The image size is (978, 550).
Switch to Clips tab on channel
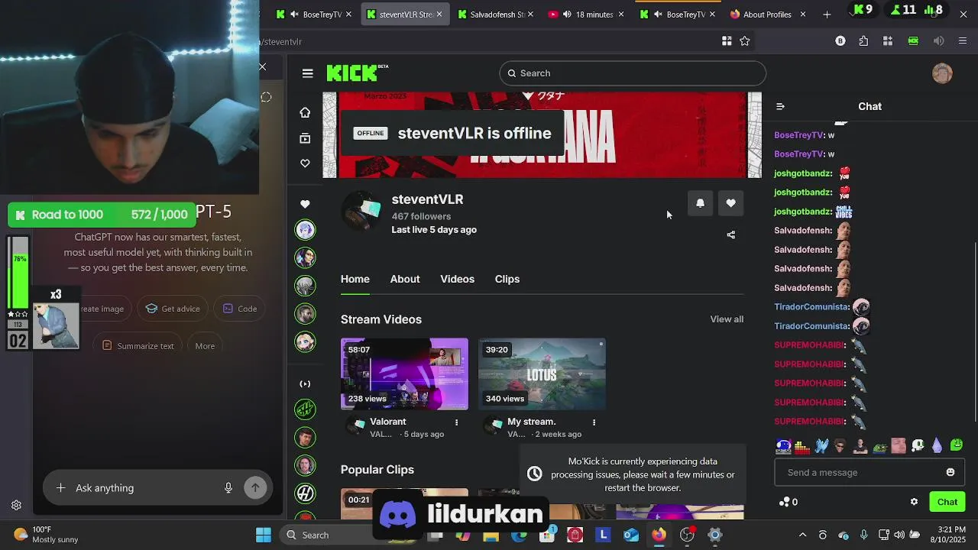pos(507,280)
